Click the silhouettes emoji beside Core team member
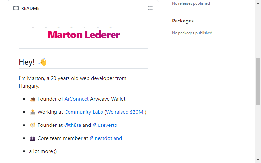This screenshot has width=261, height=163. (32, 138)
